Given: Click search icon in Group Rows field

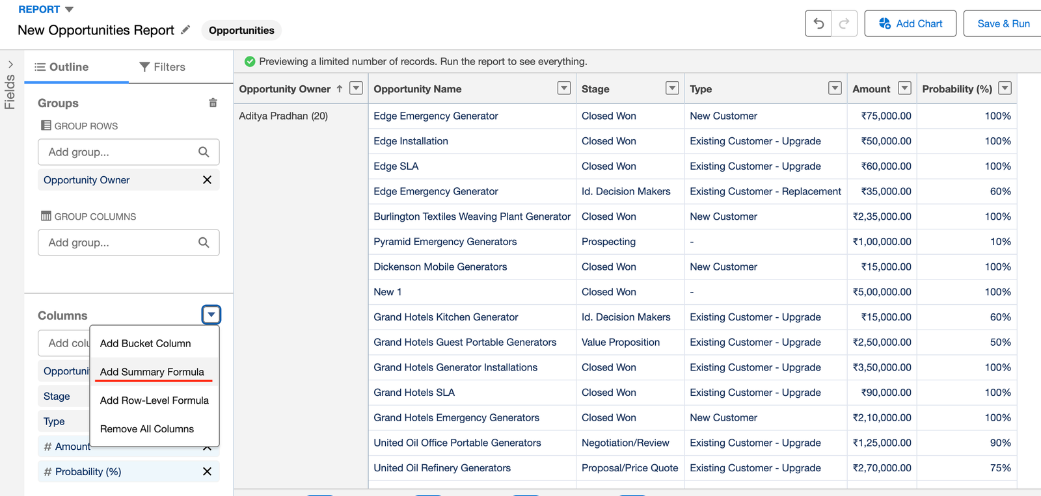Looking at the screenshot, I should 204,152.
